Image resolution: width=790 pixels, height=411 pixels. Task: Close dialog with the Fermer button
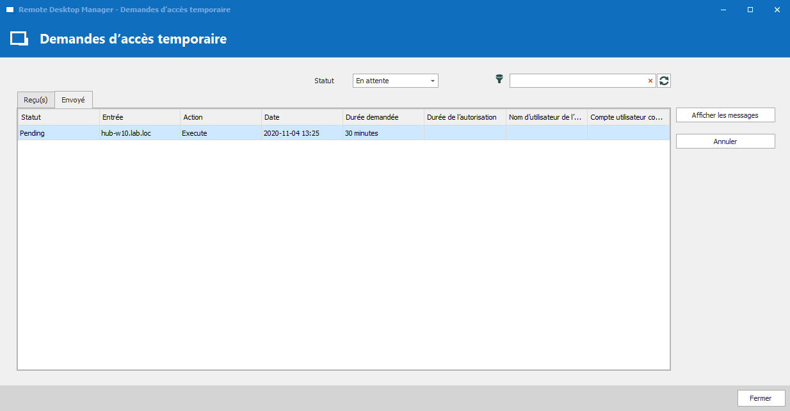click(x=760, y=398)
